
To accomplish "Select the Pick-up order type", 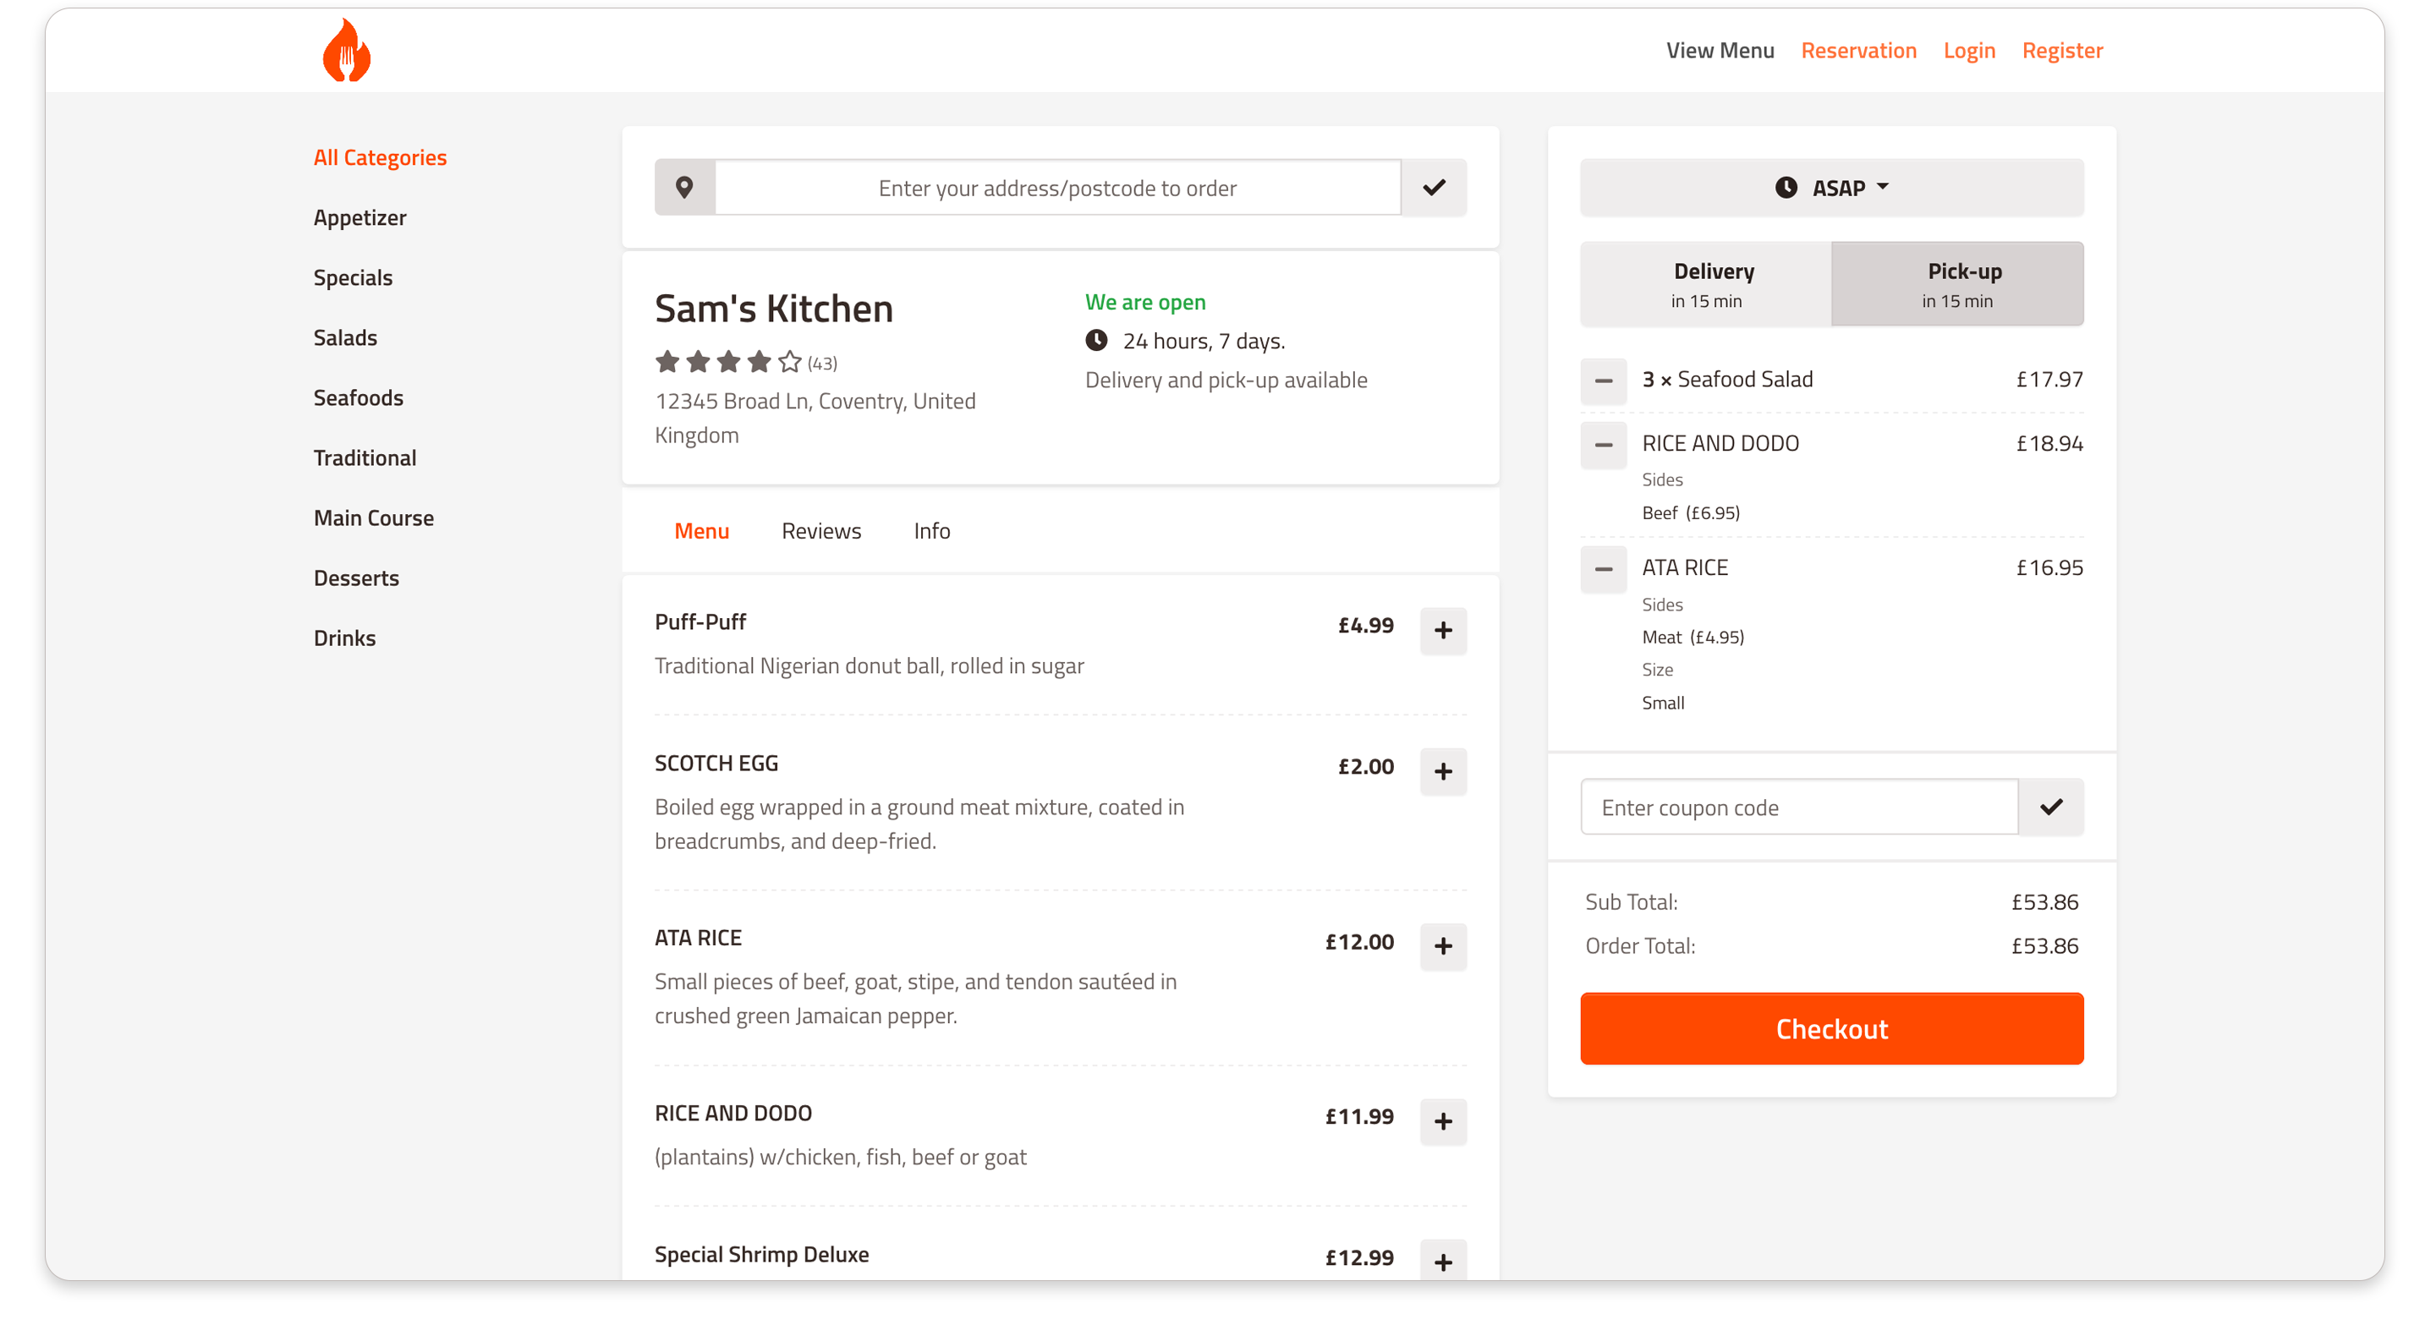I will 1956,285.
